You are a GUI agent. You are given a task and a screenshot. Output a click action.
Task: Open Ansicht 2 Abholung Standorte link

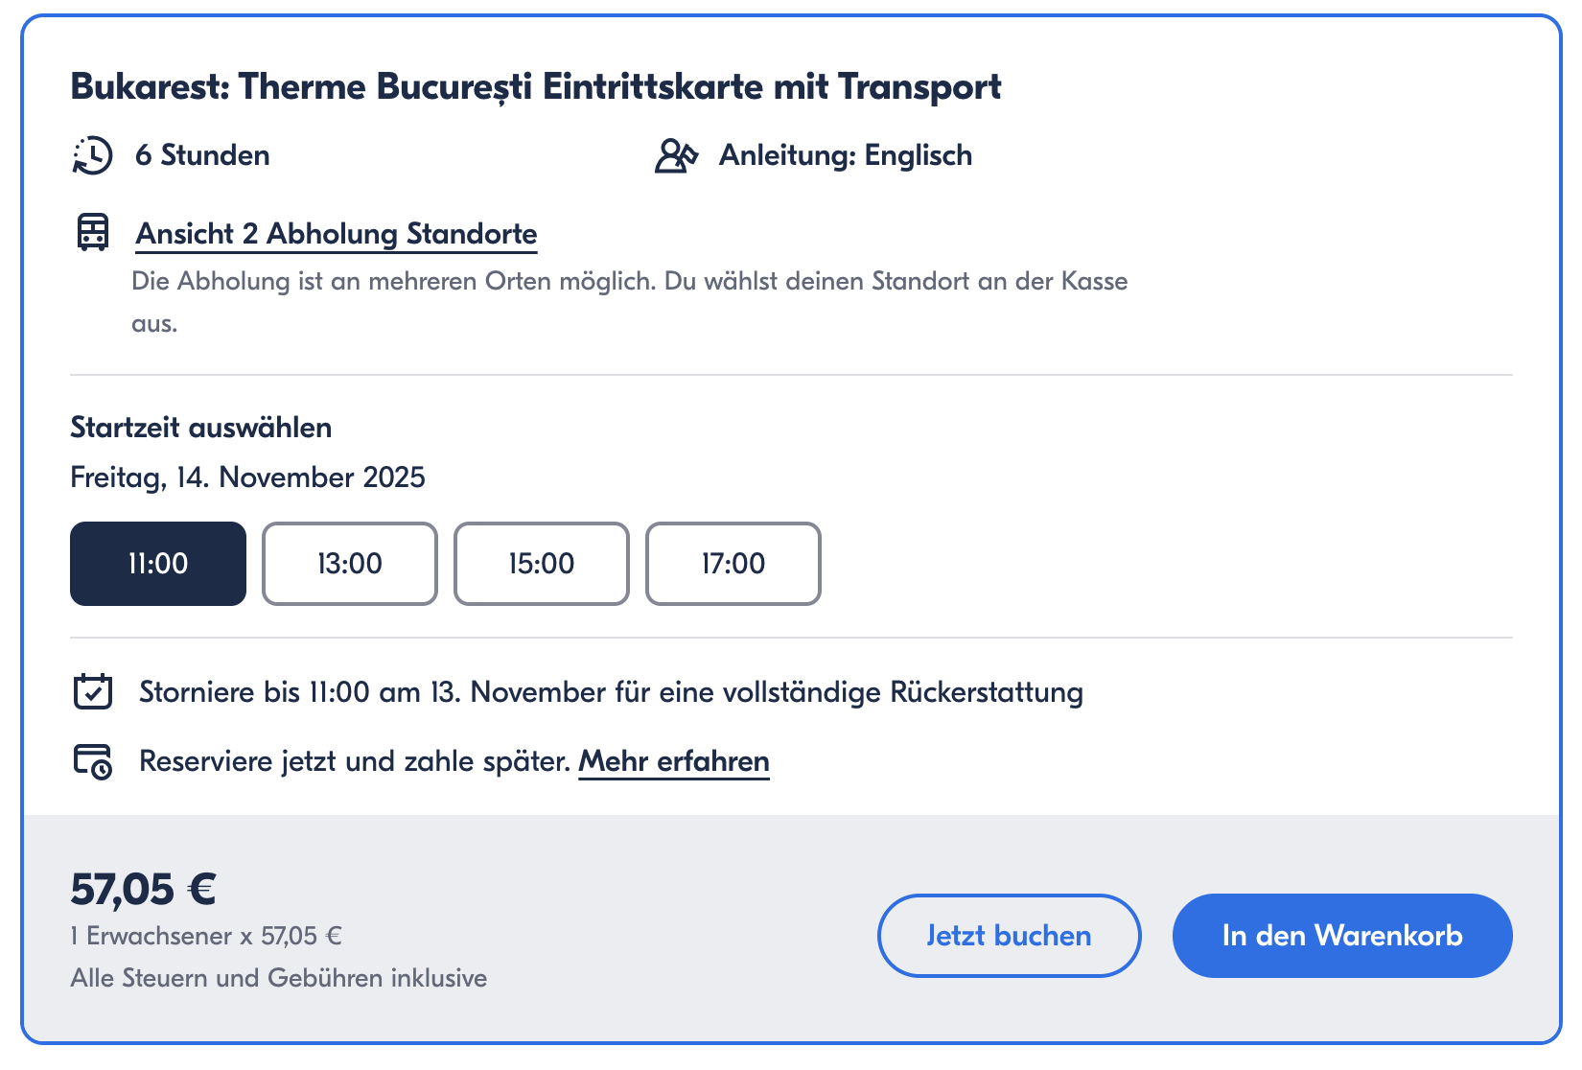337,234
